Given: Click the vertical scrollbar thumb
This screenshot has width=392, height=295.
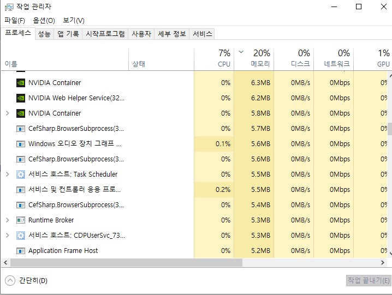Looking at the screenshot, I should point(390,129).
